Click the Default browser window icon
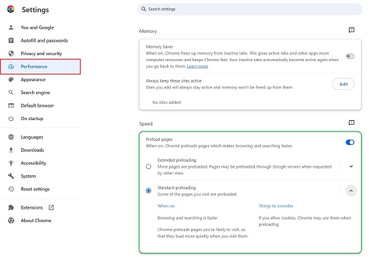This screenshot has width=369, height=257. tap(11, 105)
